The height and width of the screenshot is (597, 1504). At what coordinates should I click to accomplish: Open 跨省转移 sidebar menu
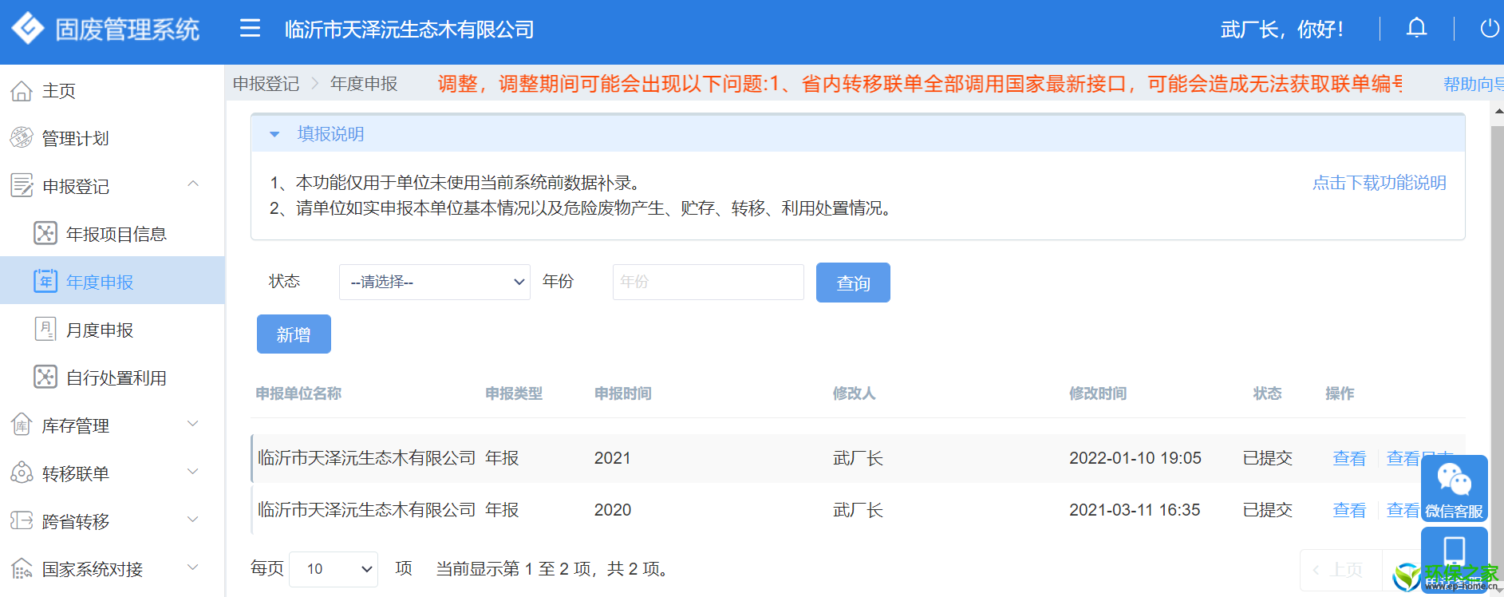point(76,521)
